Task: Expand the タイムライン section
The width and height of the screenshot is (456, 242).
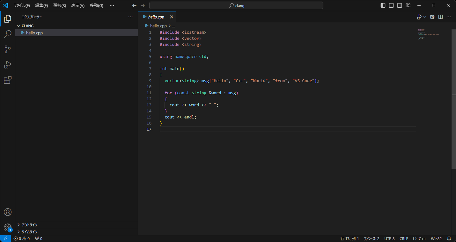Action: 29,232
